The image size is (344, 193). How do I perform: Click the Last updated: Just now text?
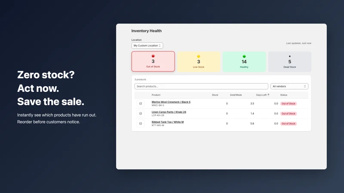298,43
